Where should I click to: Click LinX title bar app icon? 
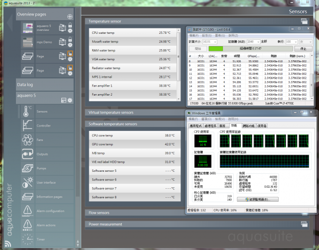point(189,29)
